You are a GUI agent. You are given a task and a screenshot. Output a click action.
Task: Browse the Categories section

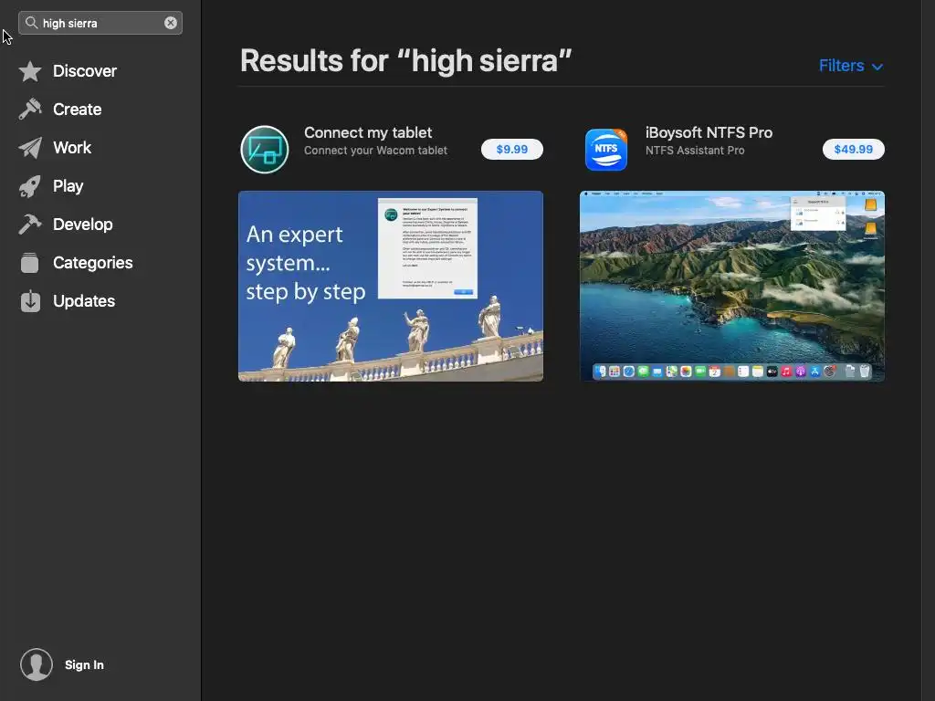pos(92,262)
